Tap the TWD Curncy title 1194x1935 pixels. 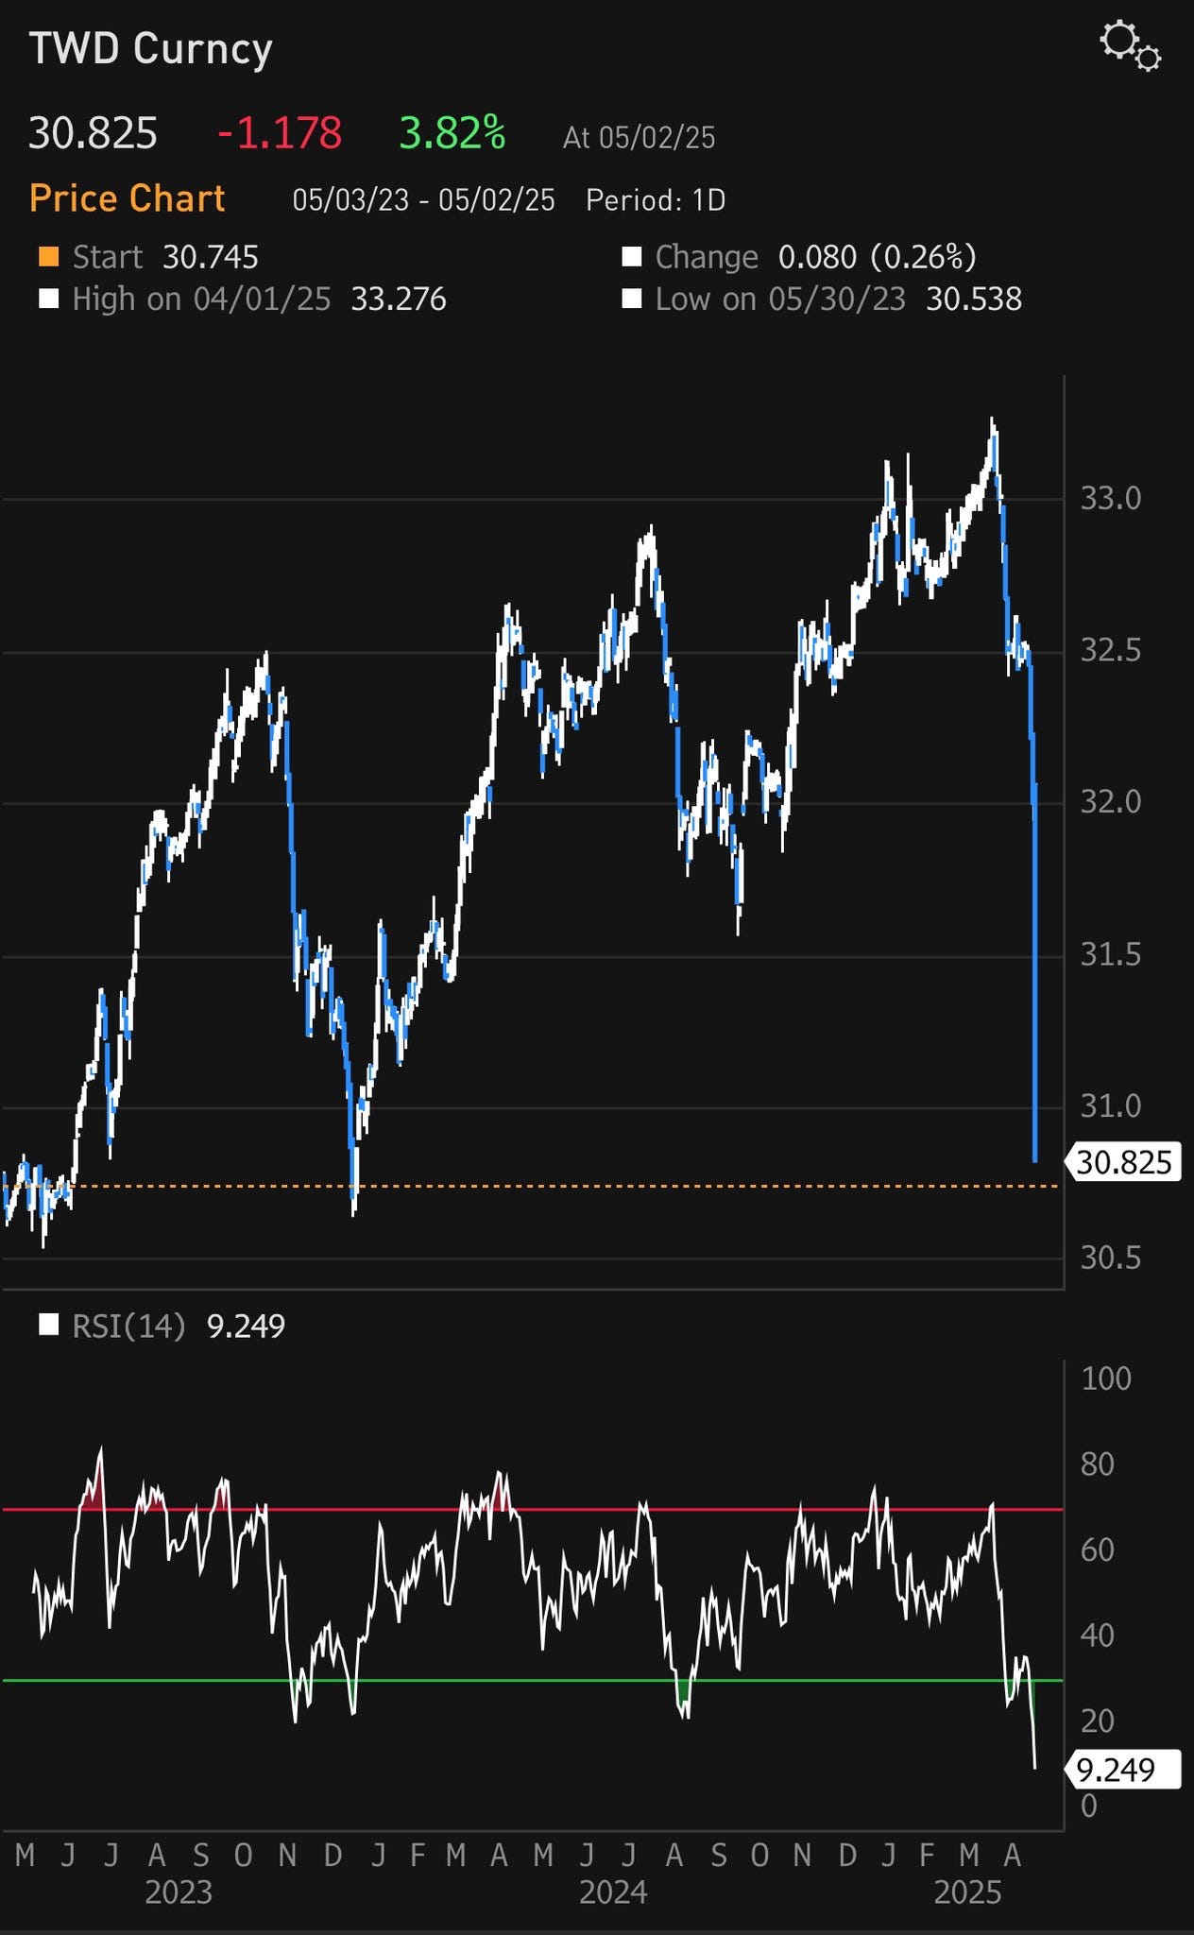(151, 49)
